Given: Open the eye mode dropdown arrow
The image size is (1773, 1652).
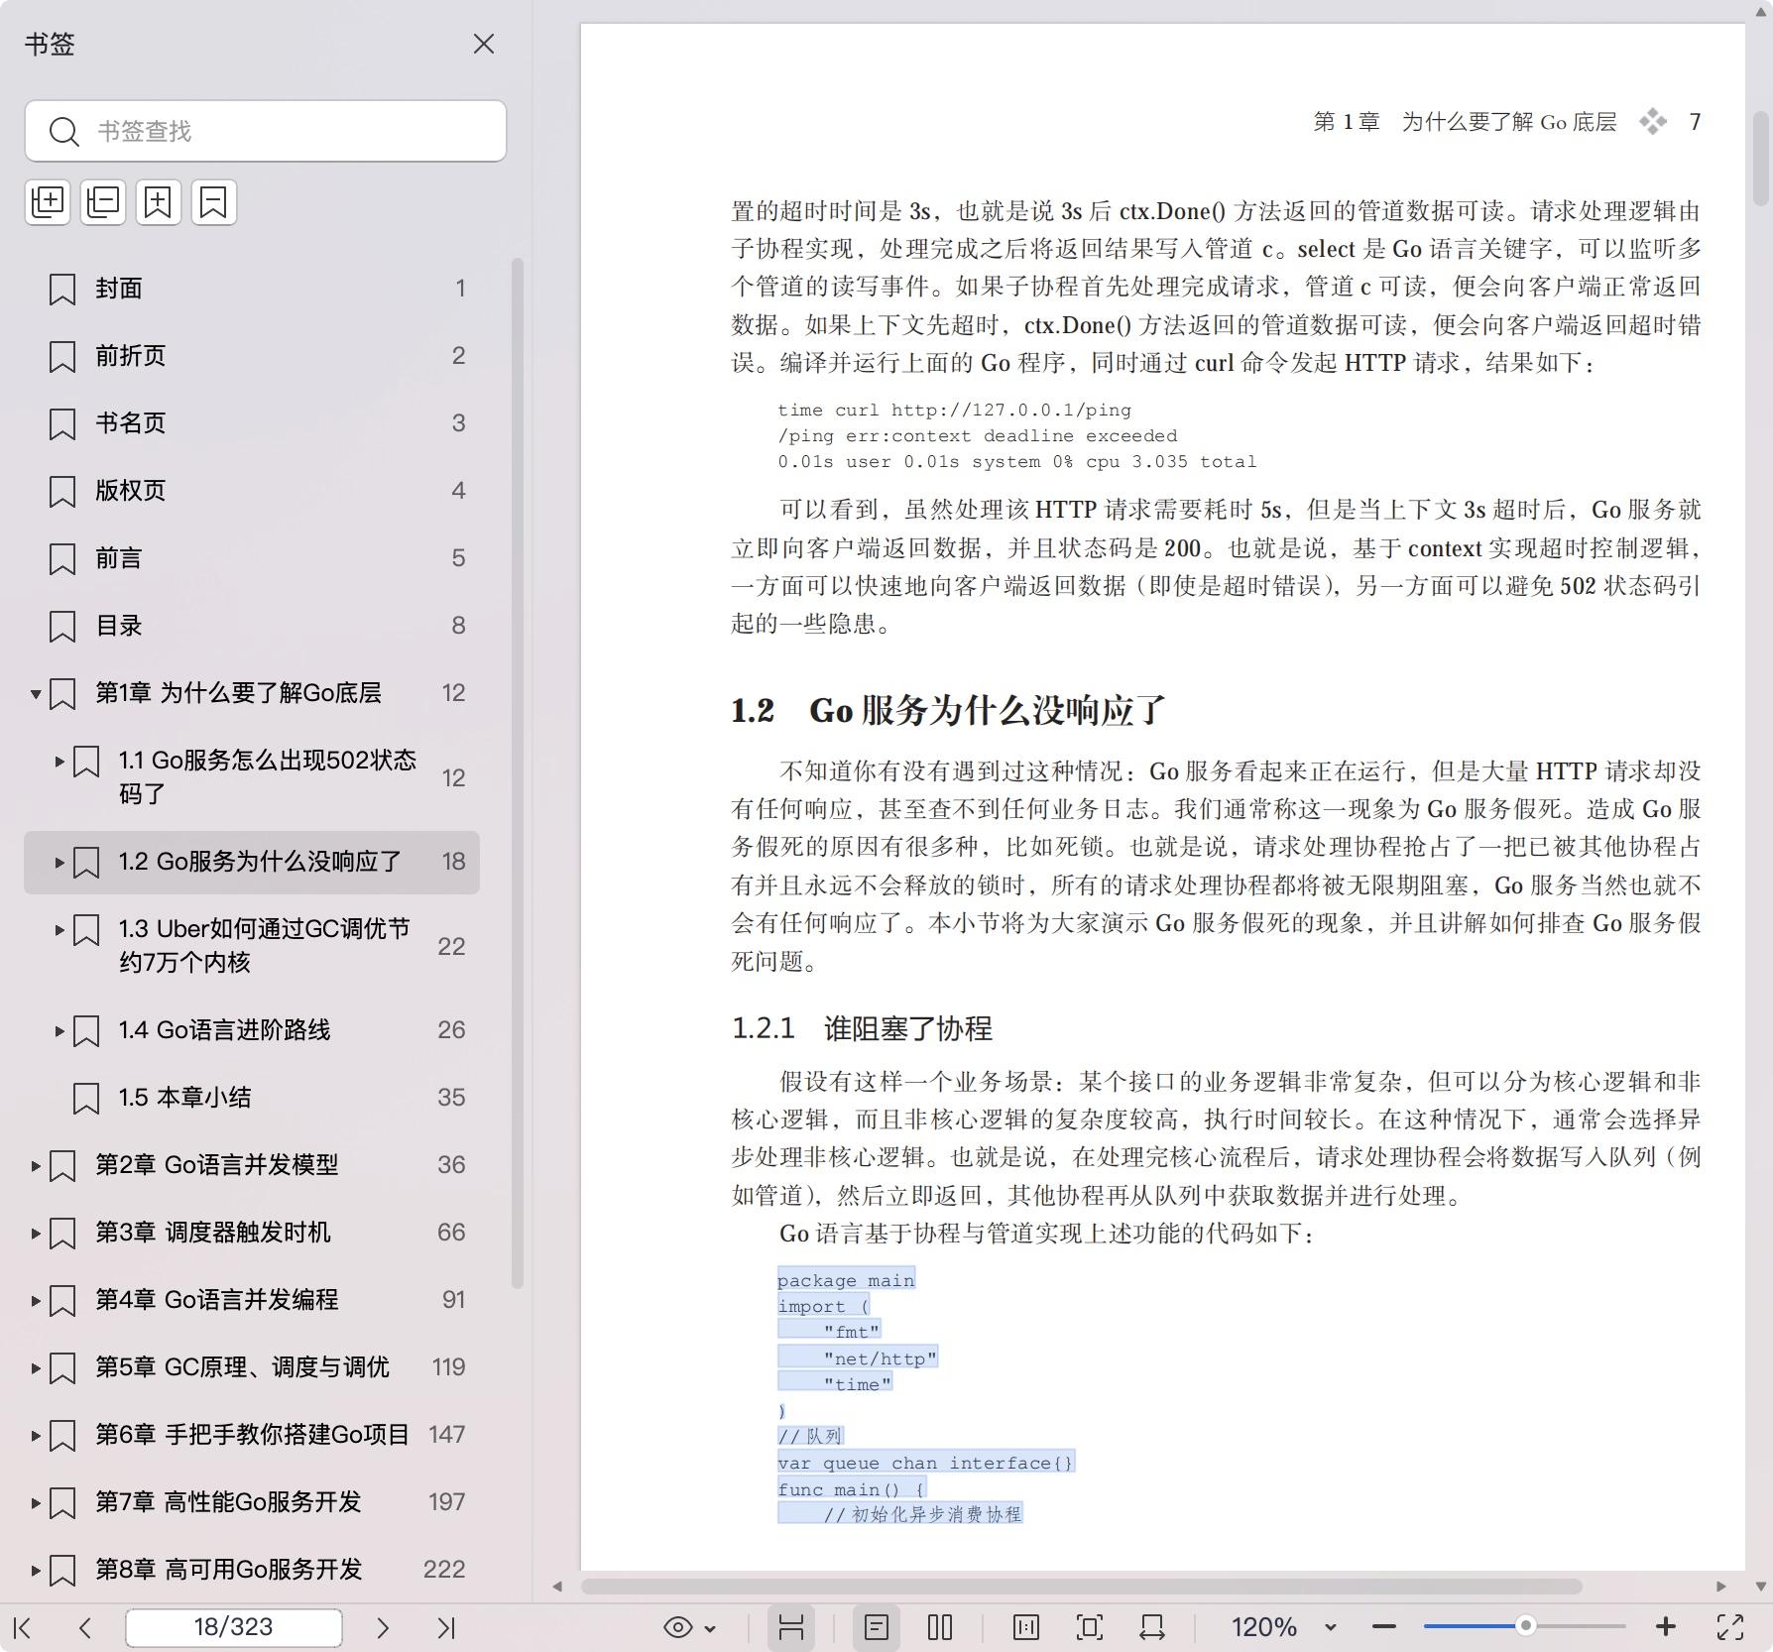Looking at the screenshot, I should point(710,1628).
